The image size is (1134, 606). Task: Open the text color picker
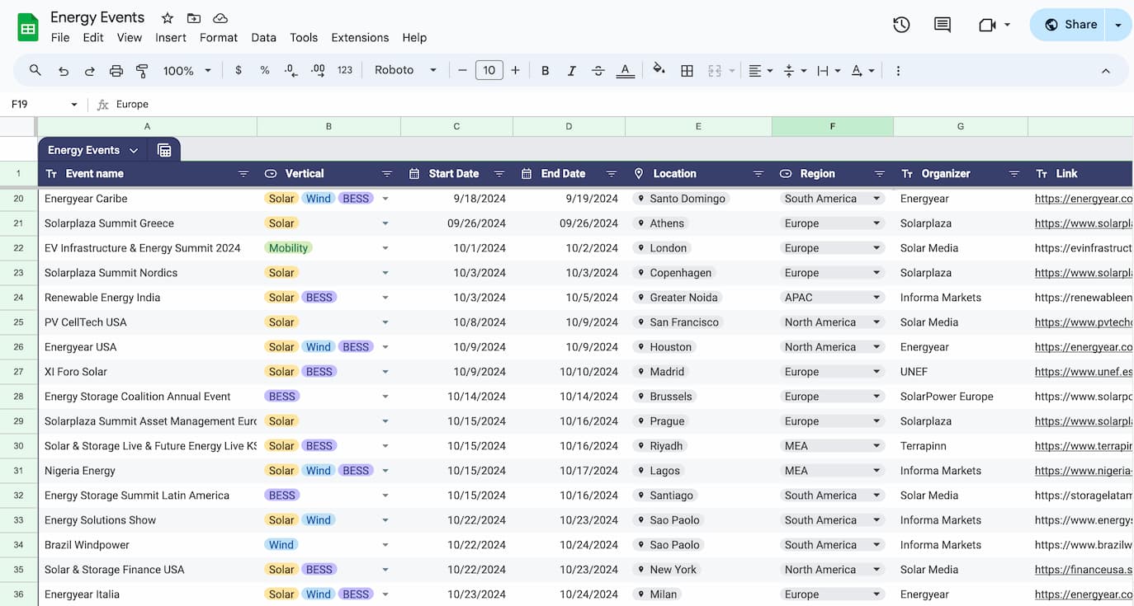coord(626,71)
